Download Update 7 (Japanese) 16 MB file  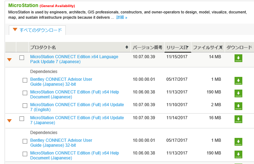tap(238, 119)
